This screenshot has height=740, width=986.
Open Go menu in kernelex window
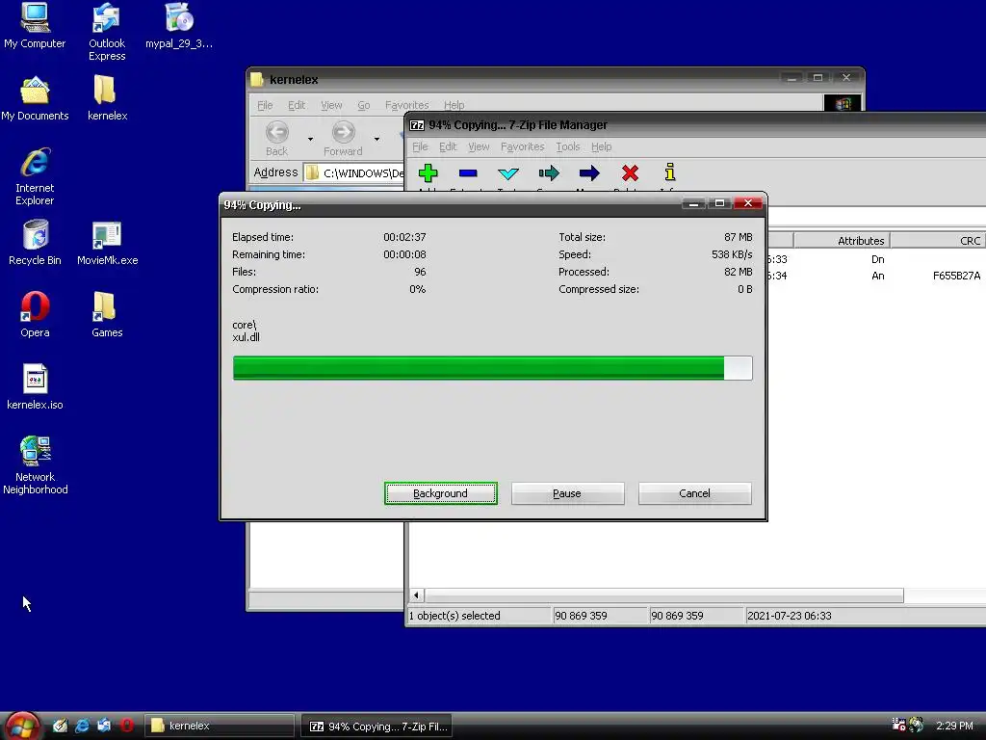point(363,105)
